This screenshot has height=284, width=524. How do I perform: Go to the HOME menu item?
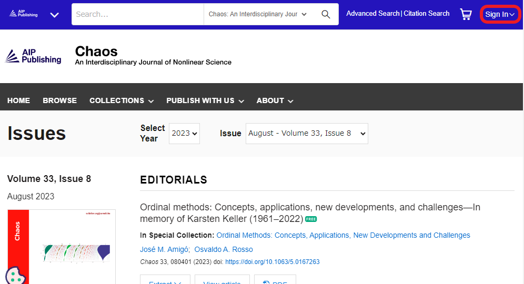[x=19, y=100]
